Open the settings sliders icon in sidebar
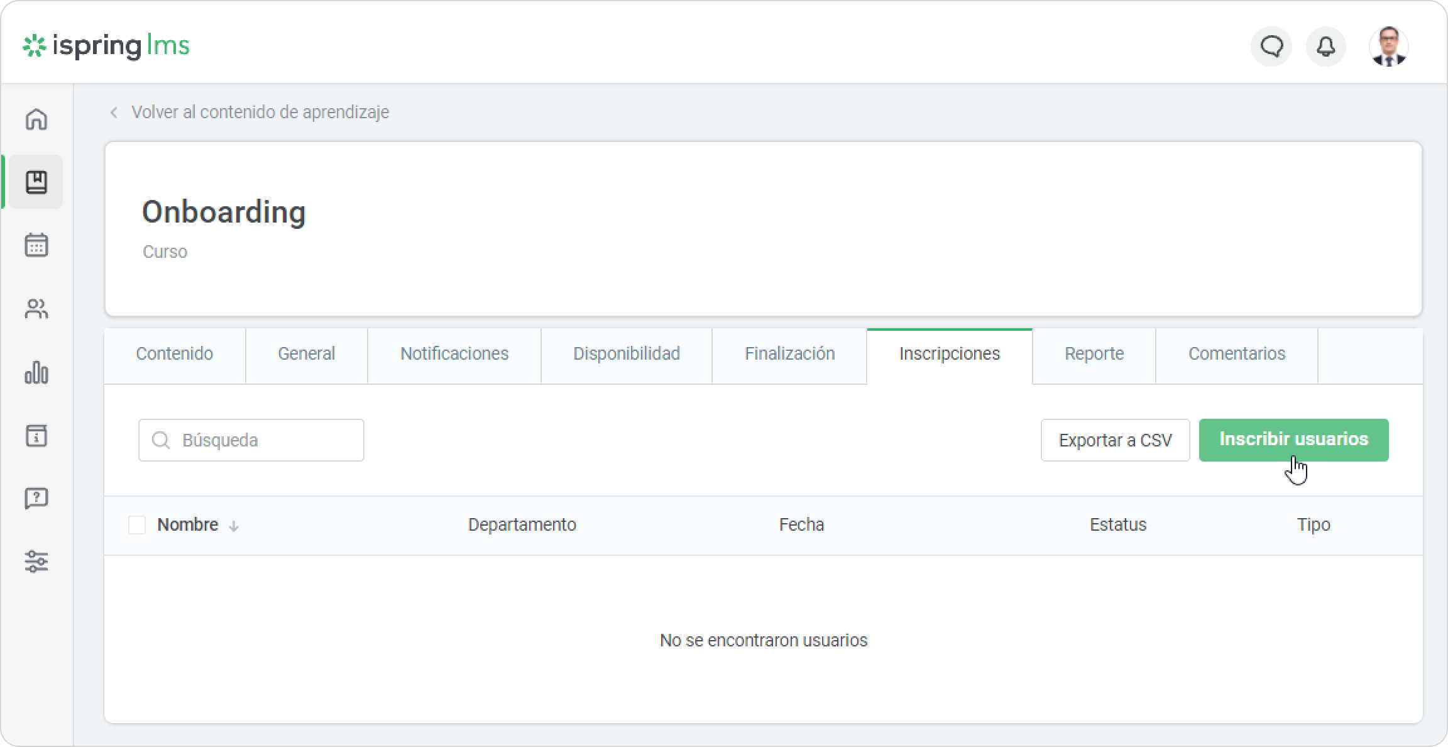Viewport: 1448px width, 747px height. pos(36,562)
